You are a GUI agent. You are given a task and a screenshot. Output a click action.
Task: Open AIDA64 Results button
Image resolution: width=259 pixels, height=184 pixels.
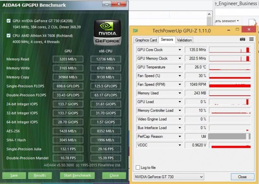pos(40,175)
